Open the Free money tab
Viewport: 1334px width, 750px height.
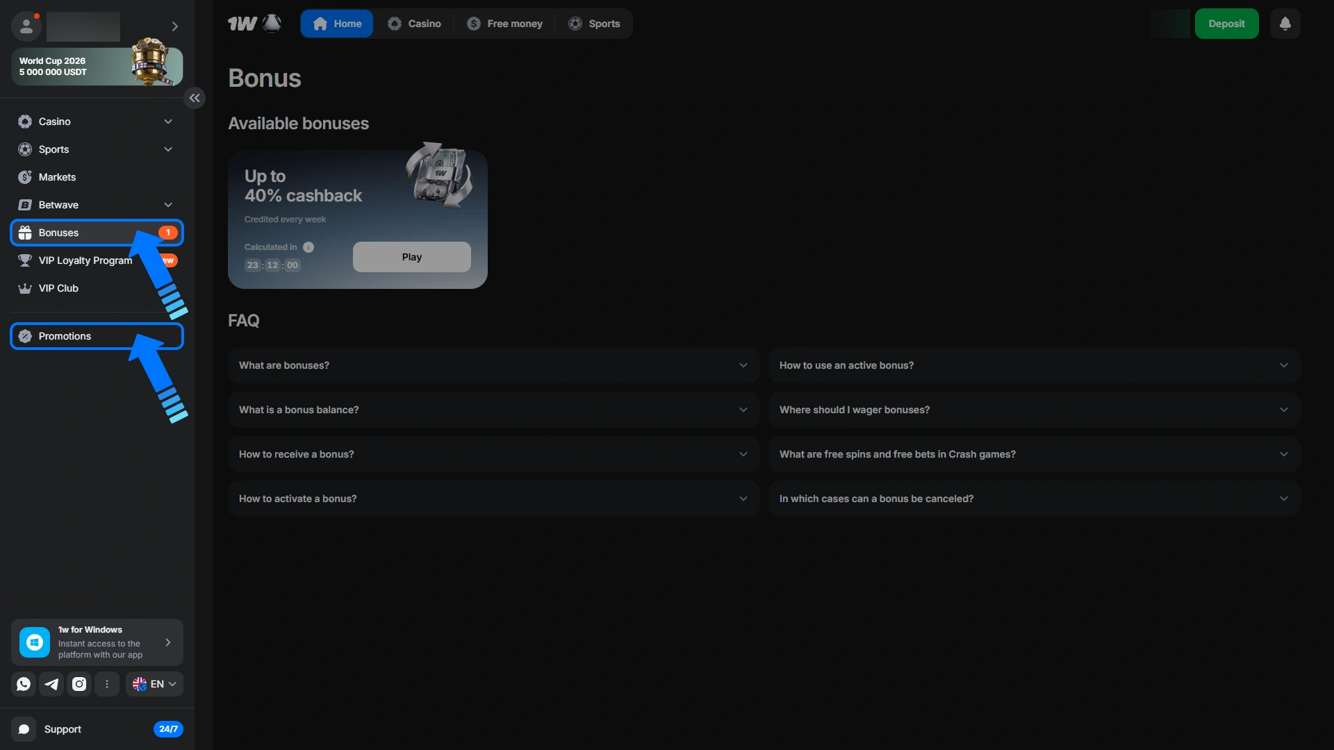point(504,24)
